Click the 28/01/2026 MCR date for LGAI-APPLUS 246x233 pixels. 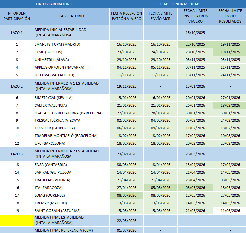tap(160, 113)
